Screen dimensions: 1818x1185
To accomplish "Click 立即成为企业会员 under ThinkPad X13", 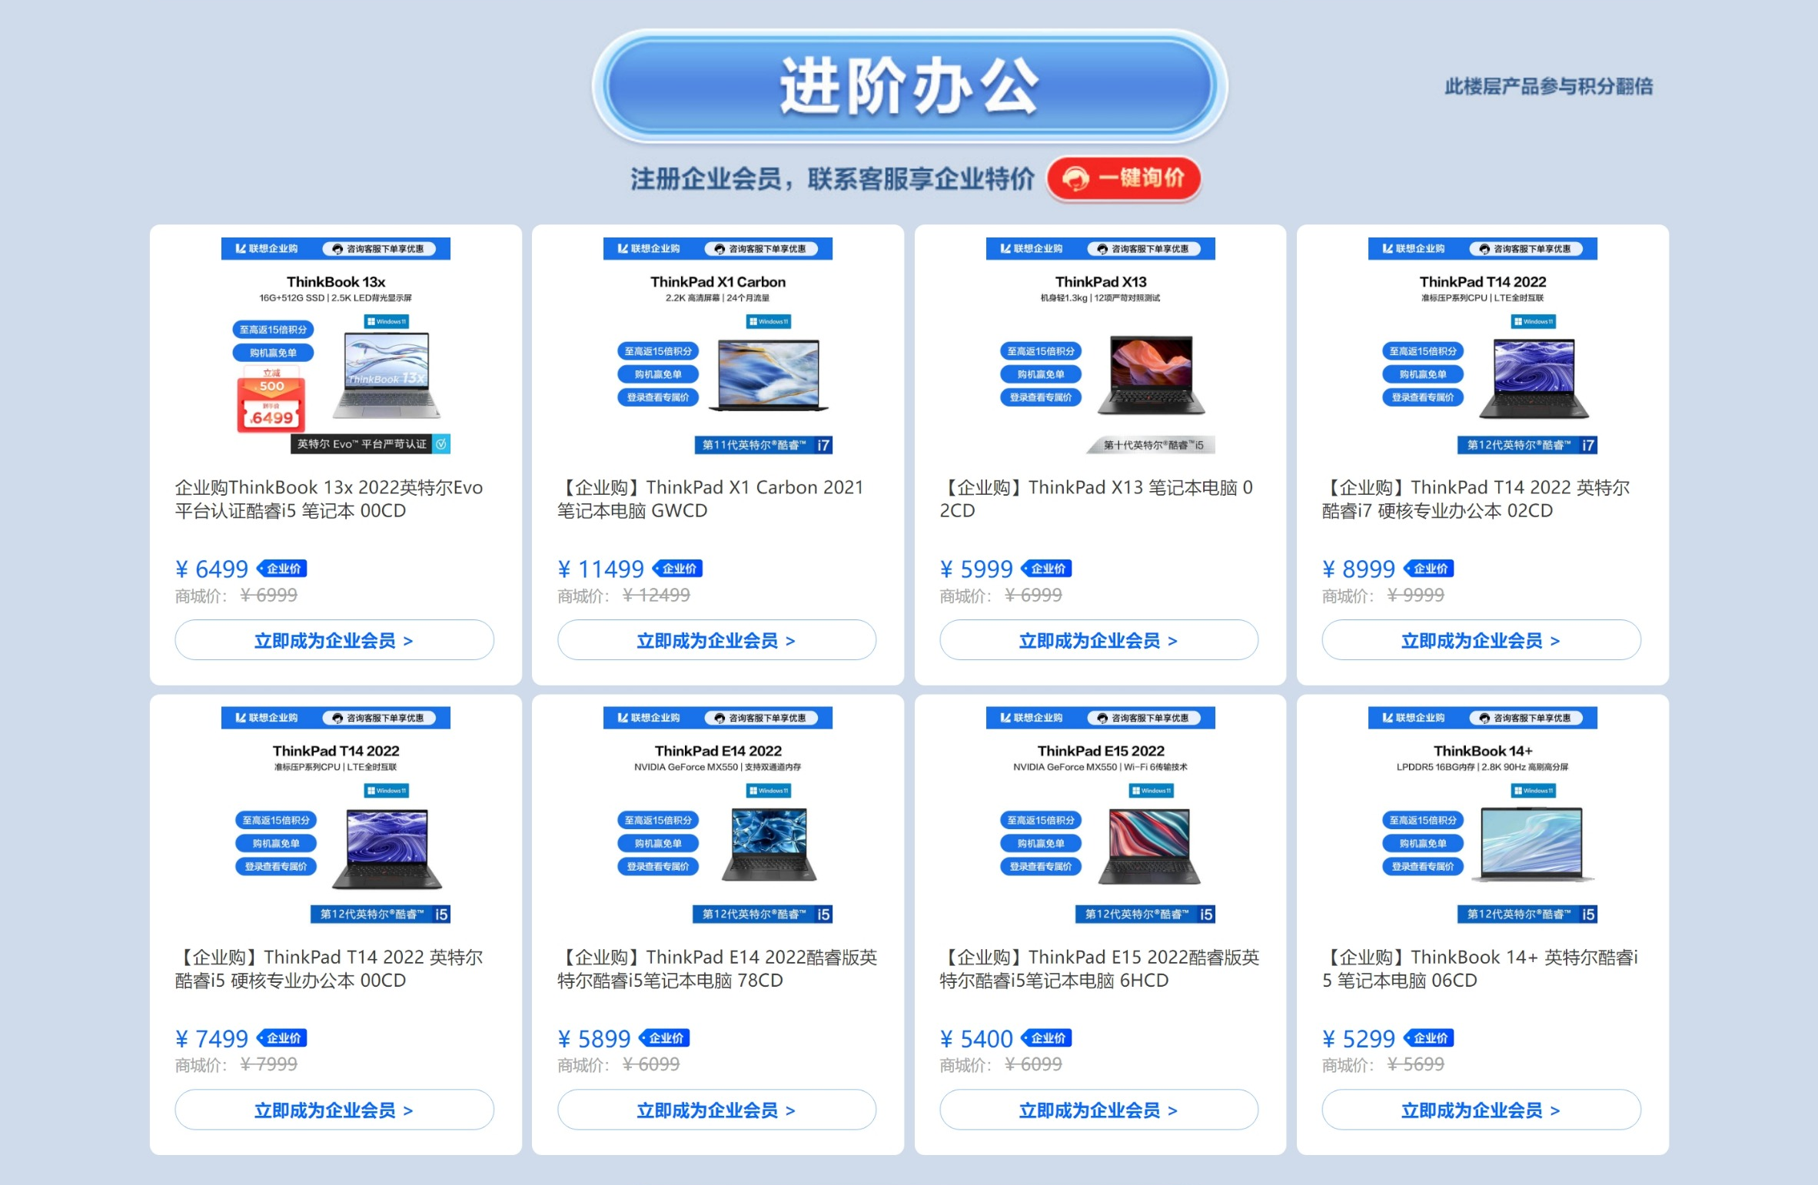I will click(1098, 640).
